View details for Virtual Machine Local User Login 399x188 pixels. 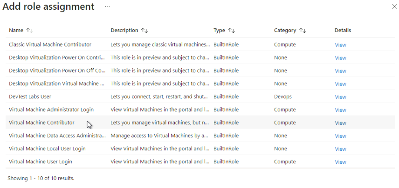[340, 149]
